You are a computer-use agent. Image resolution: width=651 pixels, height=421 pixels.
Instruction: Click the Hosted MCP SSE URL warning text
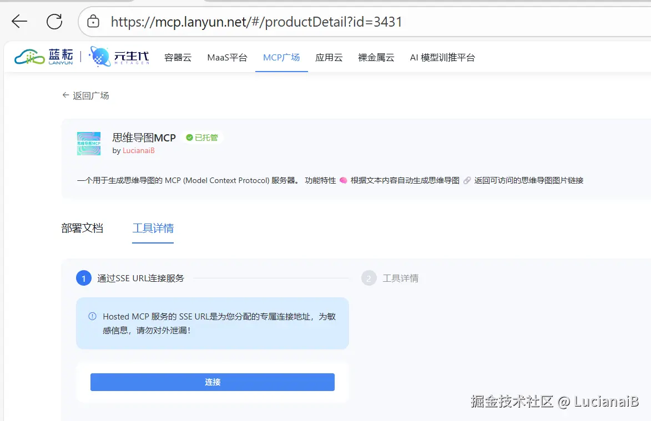[219, 323]
